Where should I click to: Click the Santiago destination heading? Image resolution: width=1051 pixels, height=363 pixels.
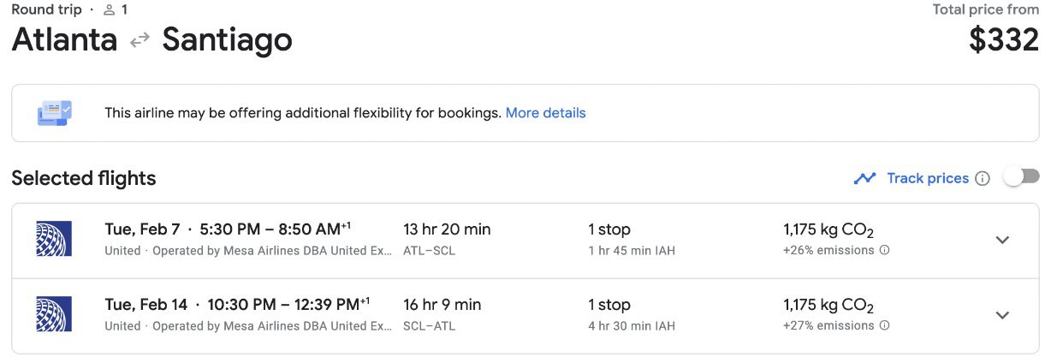pyautogui.click(x=227, y=40)
